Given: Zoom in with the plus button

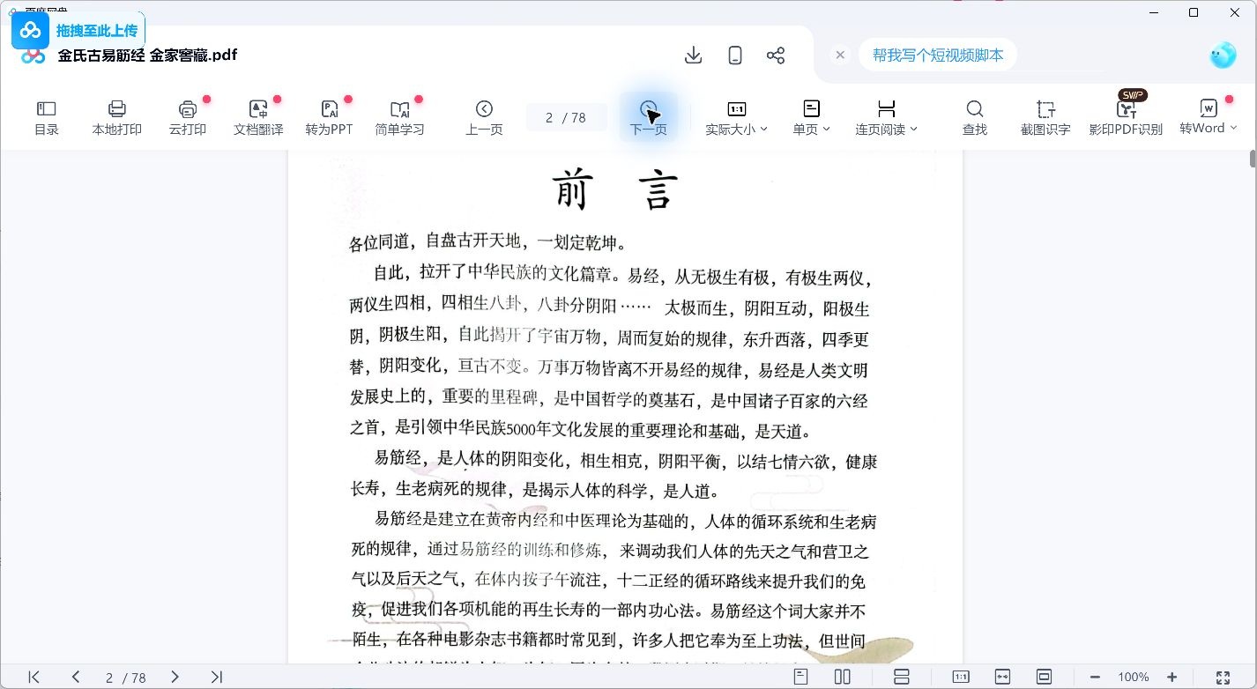Looking at the screenshot, I should pos(1171,677).
